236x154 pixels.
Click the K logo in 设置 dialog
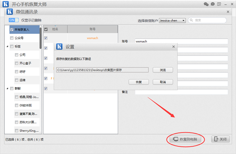click(59, 46)
